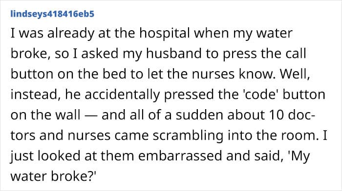This screenshot has height=191, width=342.
Task: Click the word 'husband' in the comment
Action: (174, 54)
